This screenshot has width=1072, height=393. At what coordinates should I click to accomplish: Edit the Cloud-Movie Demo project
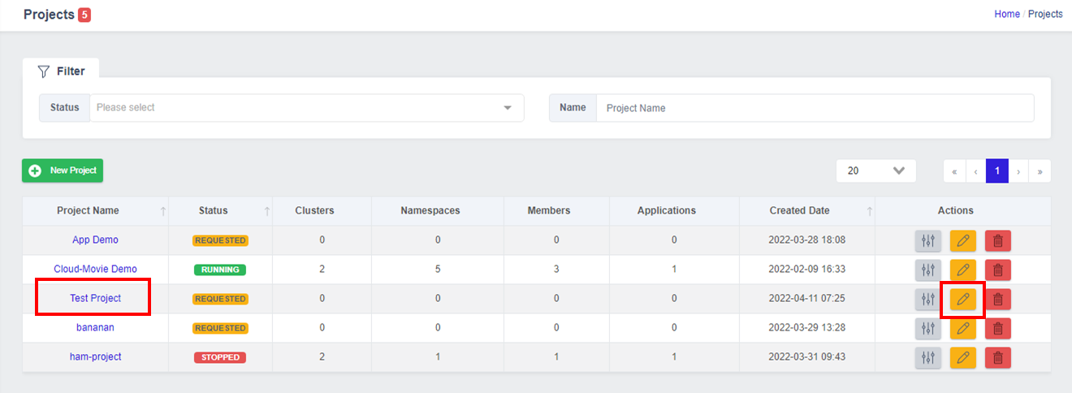coord(963,270)
